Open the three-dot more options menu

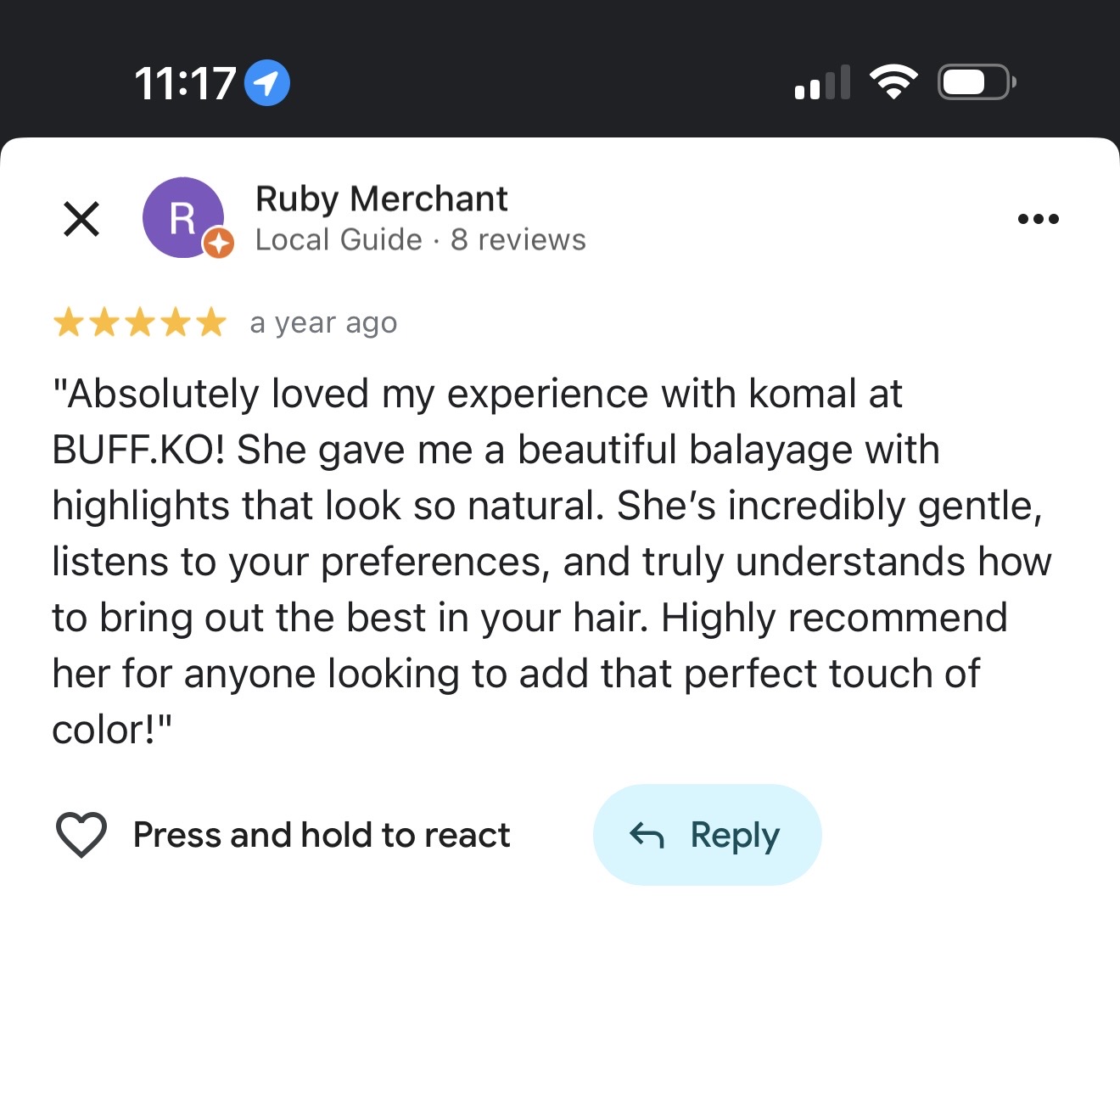pos(1038,219)
